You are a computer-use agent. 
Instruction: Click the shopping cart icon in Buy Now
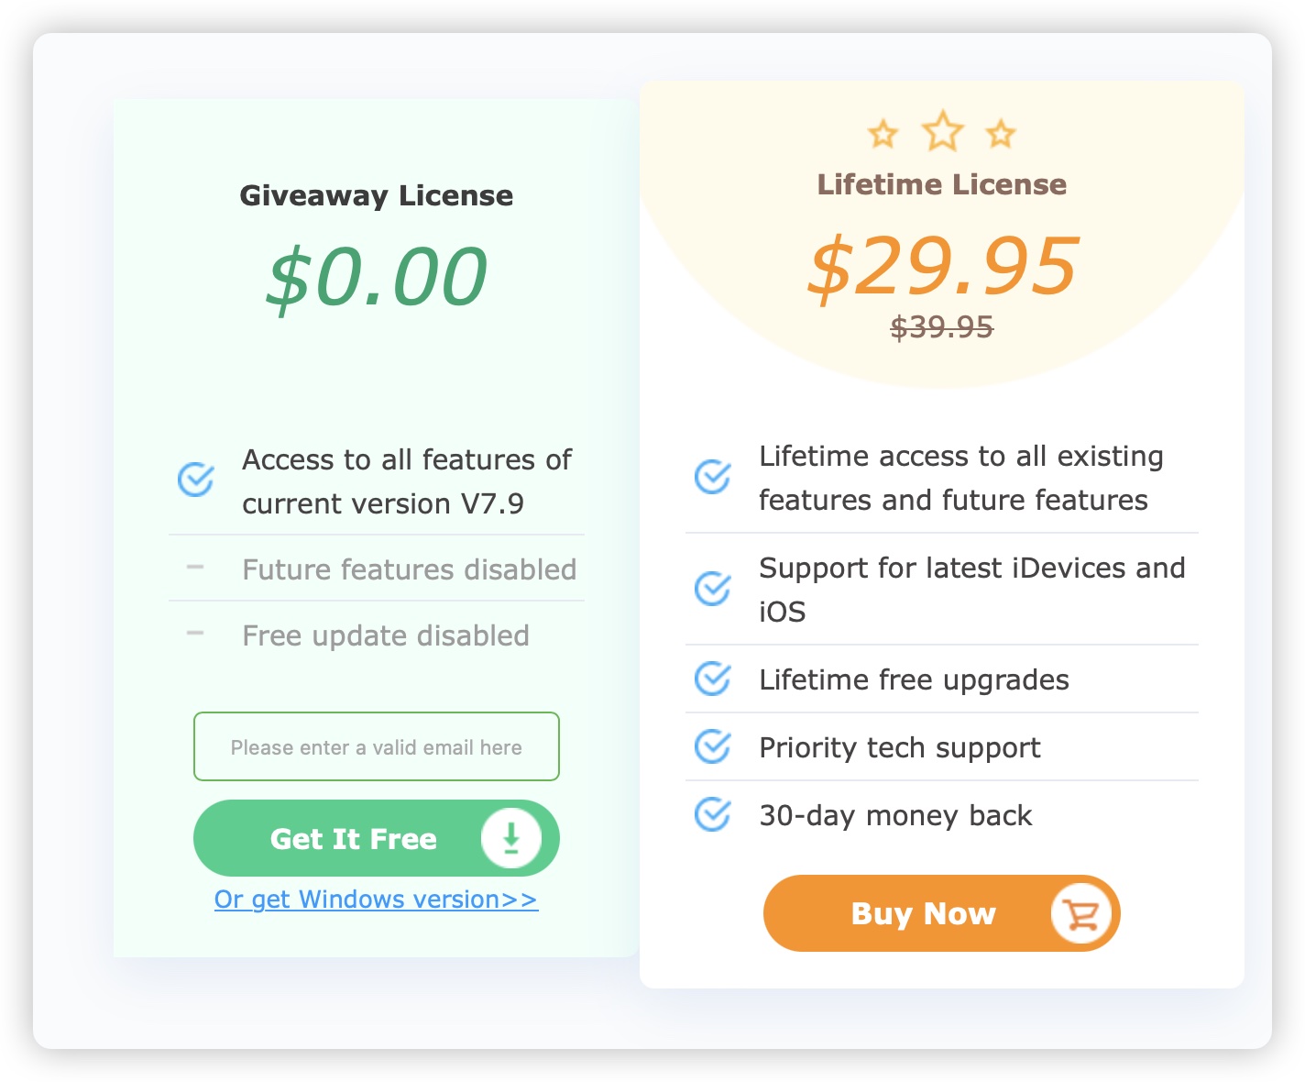pyautogui.click(x=1081, y=913)
